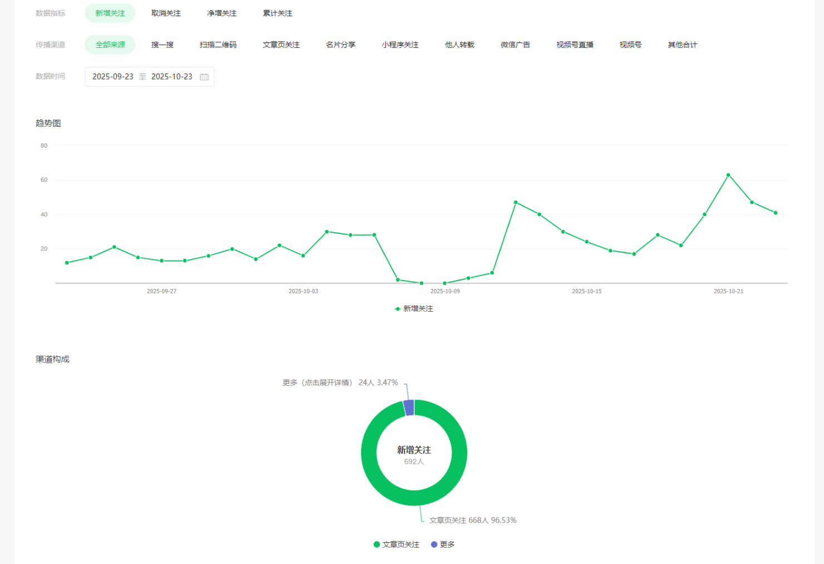Choose 名片分享 channel
This screenshot has width=824, height=564.
point(340,45)
